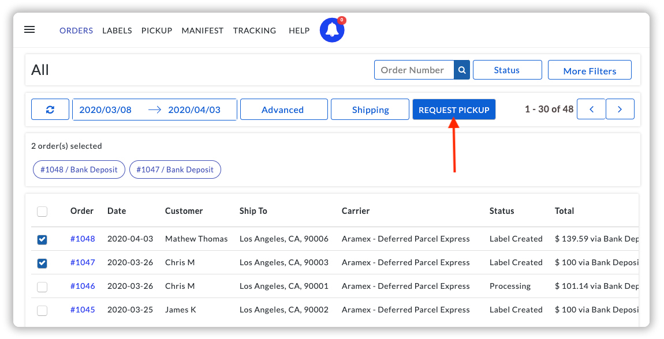Click the 2 order(s) selected text
The image size is (664, 339).
[66, 146]
